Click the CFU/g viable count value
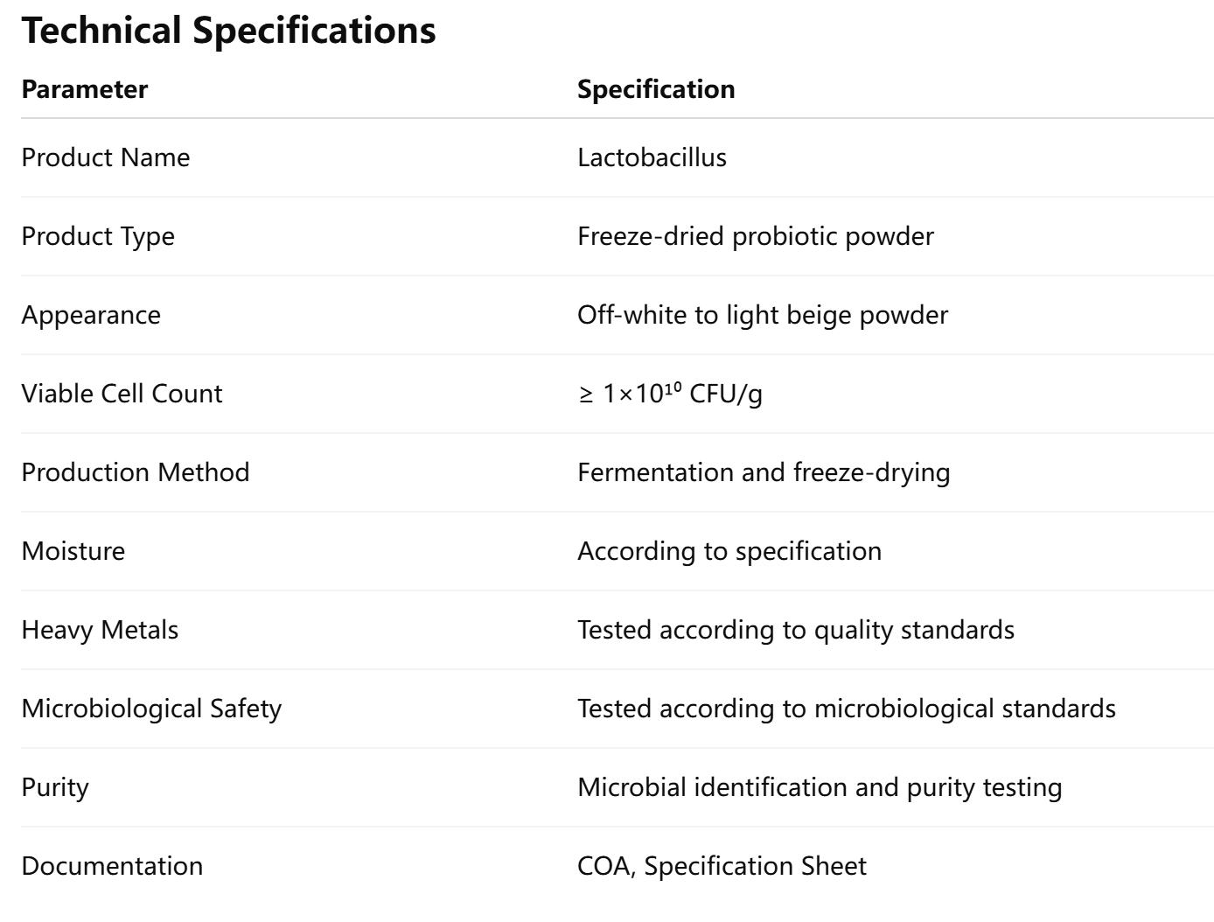This screenshot has width=1214, height=922. pos(670,394)
